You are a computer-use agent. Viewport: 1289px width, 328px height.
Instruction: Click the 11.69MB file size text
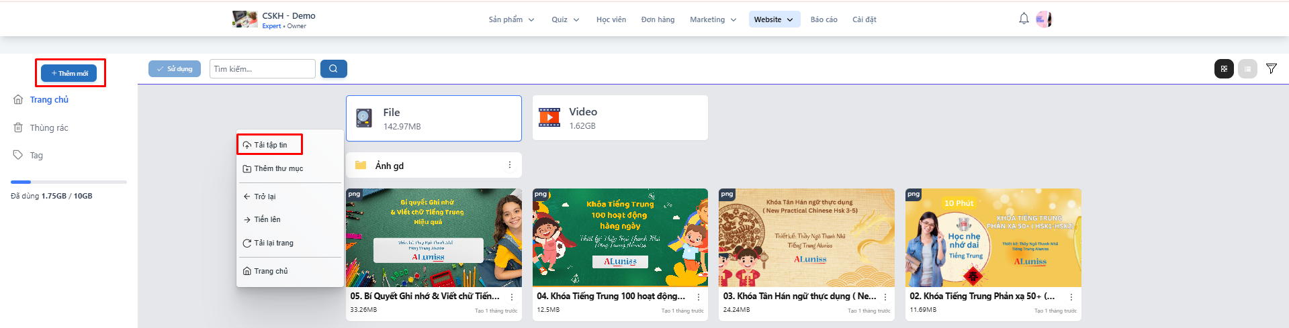[x=923, y=310]
